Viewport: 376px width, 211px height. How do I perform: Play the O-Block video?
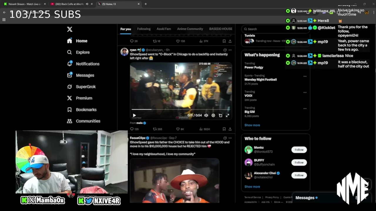click(134, 115)
